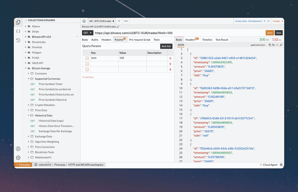
Task: Uncheck the limit param checkbox
Action: (x=87, y=58)
